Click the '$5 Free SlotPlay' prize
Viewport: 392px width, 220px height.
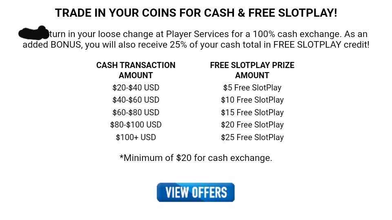click(x=252, y=88)
